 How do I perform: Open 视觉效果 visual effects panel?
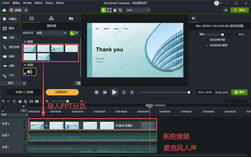pos(11,47)
